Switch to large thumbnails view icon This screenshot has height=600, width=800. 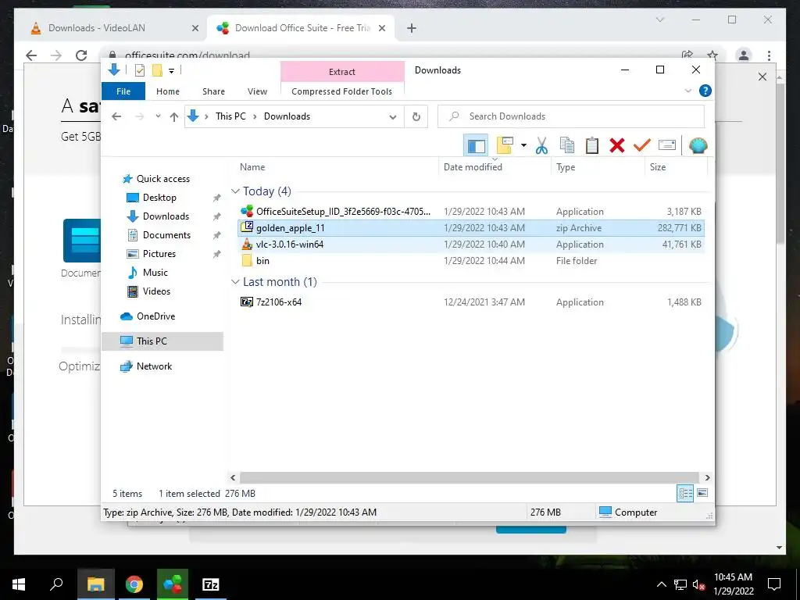coord(702,493)
